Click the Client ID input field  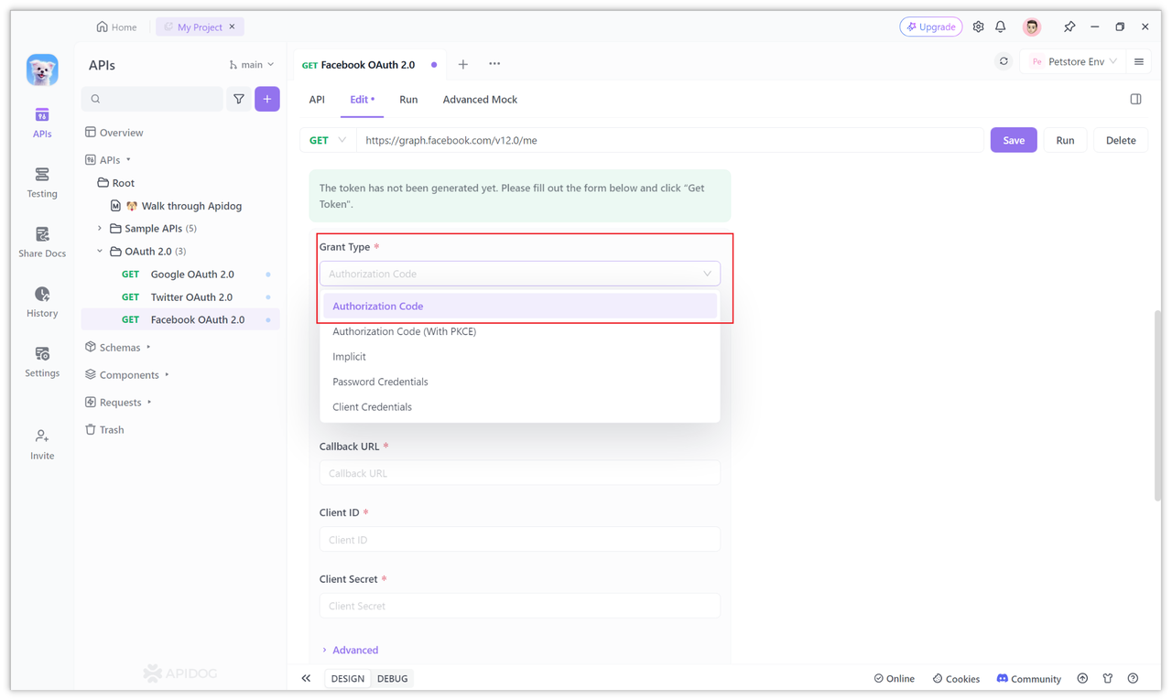pos(519,540)
